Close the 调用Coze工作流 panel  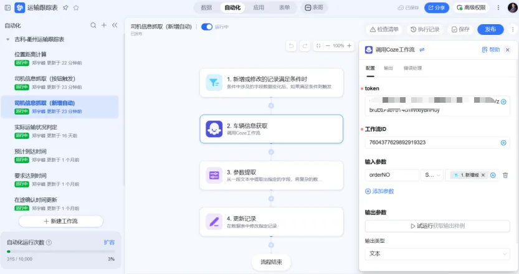tap(508, 50)
